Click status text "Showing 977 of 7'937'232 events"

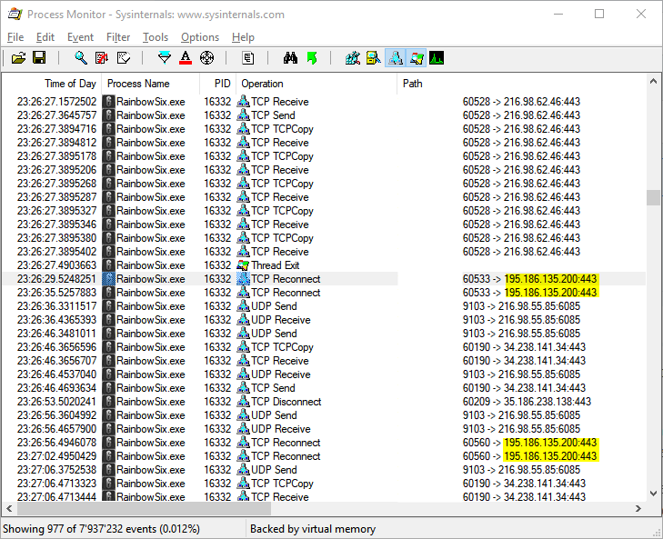[79, 529]
